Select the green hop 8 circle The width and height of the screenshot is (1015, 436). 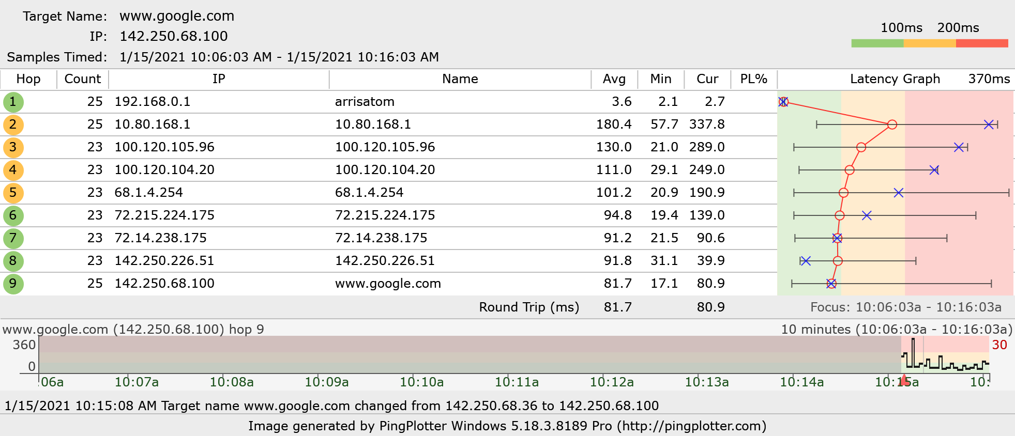13,261
